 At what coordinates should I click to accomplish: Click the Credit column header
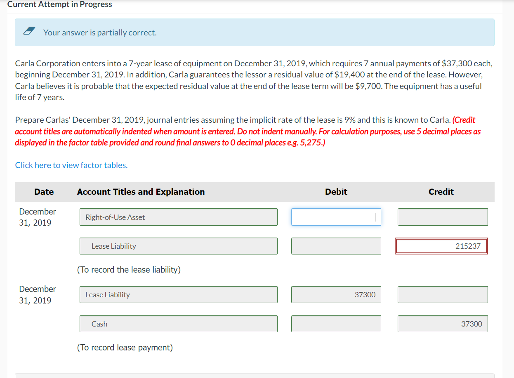point(441,192)
